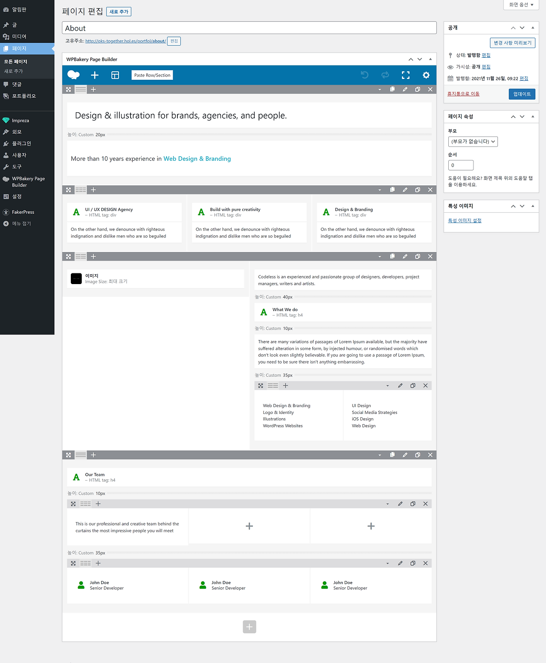Image resolution: width=546 pixels, height=663 pixels.
Task: Select the 이미지 element thumbnail
Action: [76, 279]
